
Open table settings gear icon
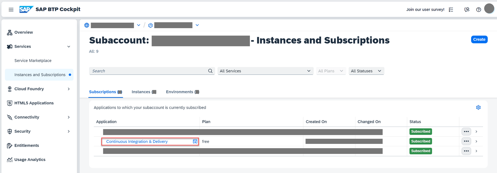point(478,107)
